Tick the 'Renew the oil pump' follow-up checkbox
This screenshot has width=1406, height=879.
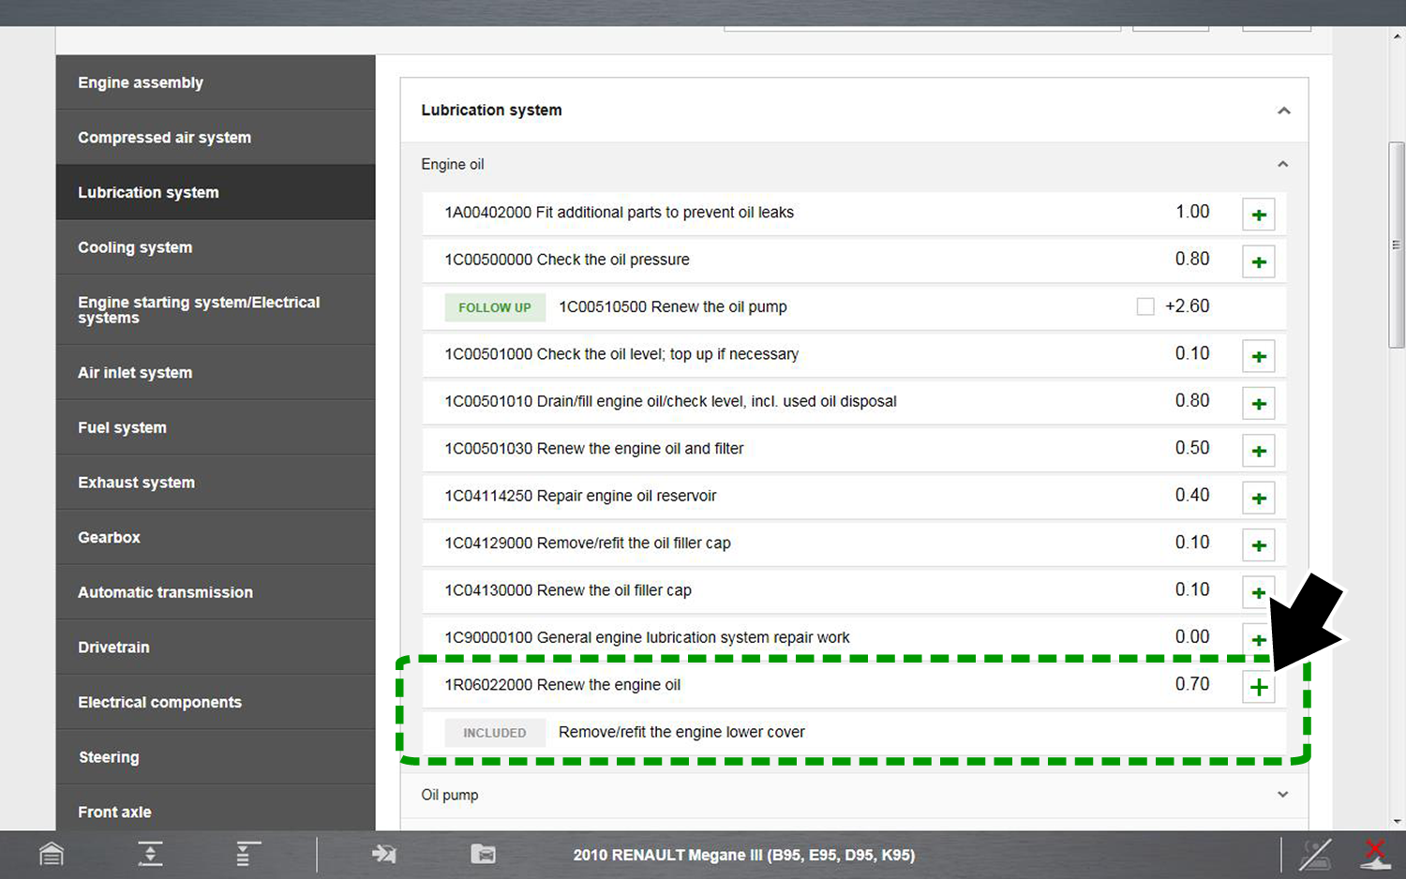(x=1144, y=306)
